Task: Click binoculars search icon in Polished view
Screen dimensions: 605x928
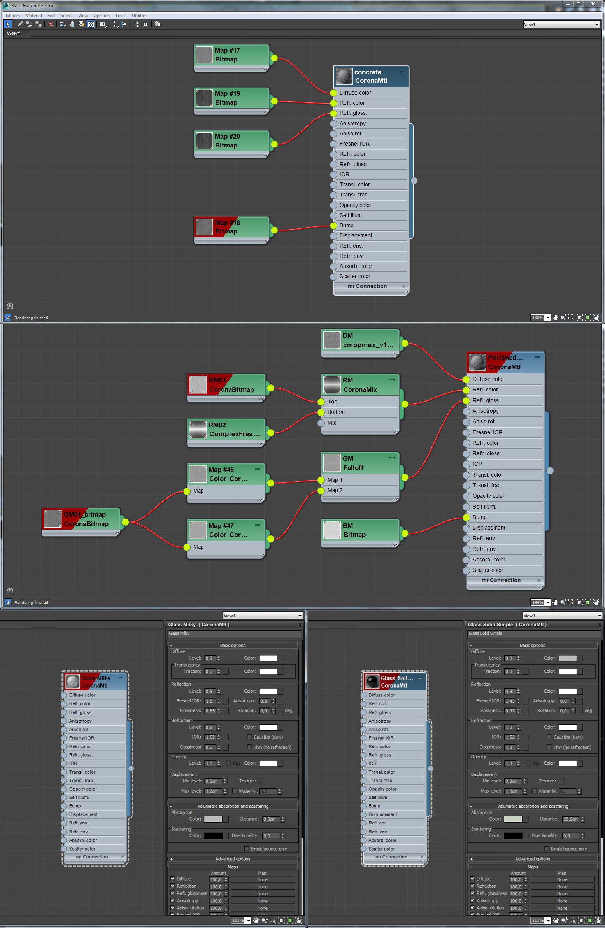Action: [x=10, y=590]
